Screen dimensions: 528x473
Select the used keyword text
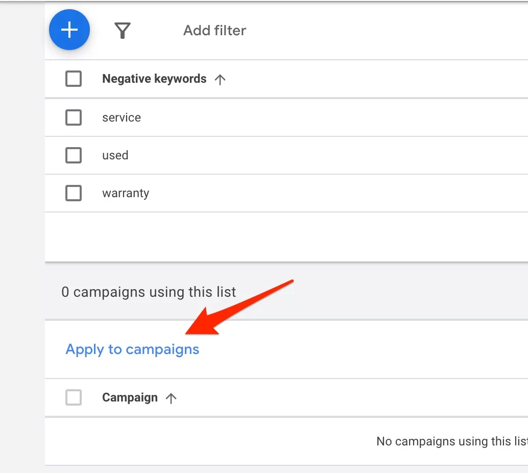pos(115,155)
